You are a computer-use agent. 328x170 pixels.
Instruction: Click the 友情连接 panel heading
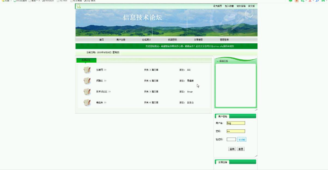[x=223, y=162]
